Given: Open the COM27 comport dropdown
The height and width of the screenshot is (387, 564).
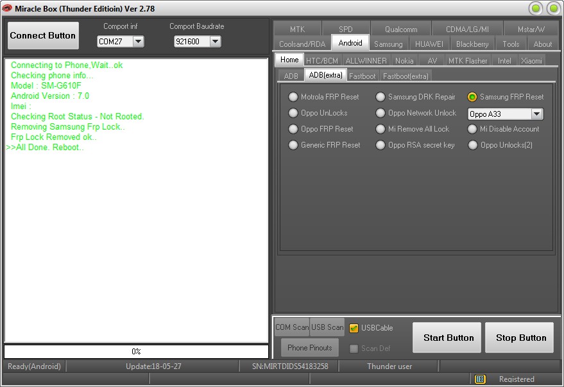Looking at the screenshot, I should pos(138,41).
